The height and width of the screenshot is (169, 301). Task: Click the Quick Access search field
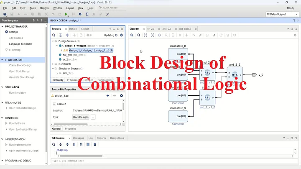click(x=112, y=8)
